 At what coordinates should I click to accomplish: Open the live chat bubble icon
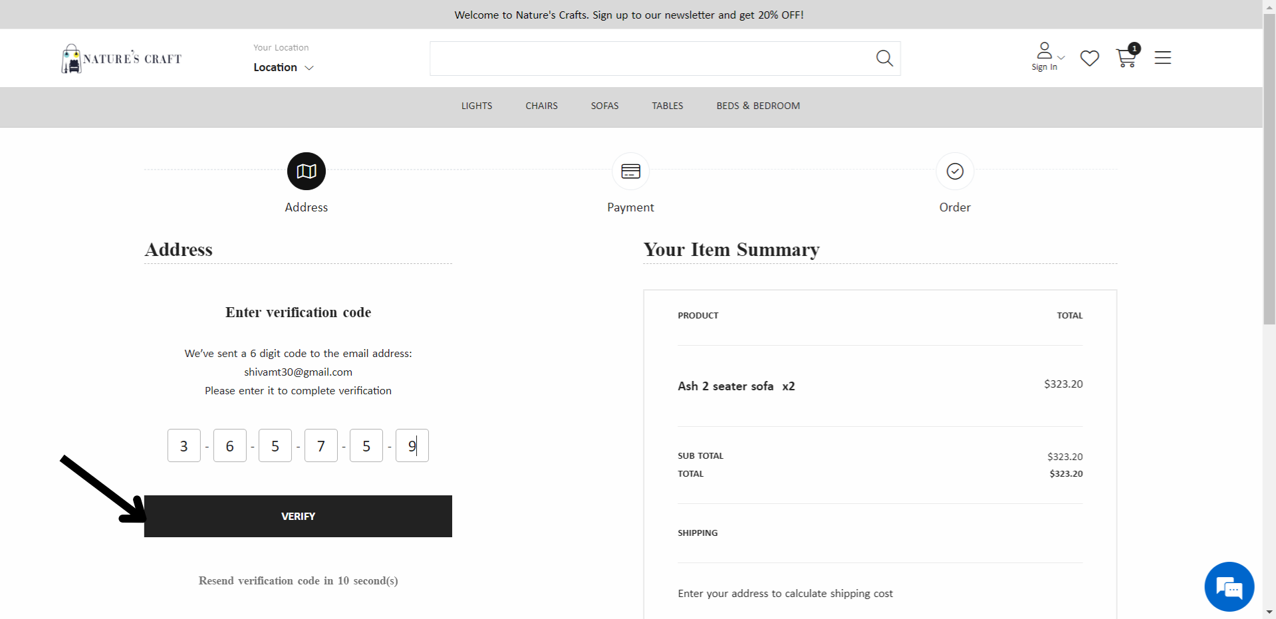1229,586
